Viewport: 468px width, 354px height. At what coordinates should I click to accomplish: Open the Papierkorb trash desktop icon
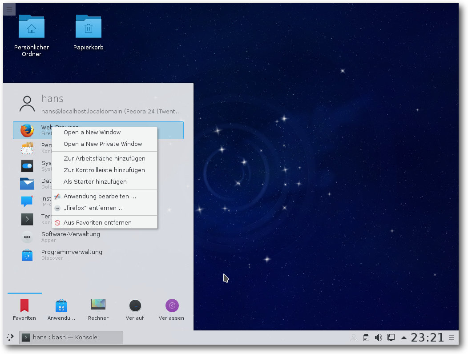[89, 32]
